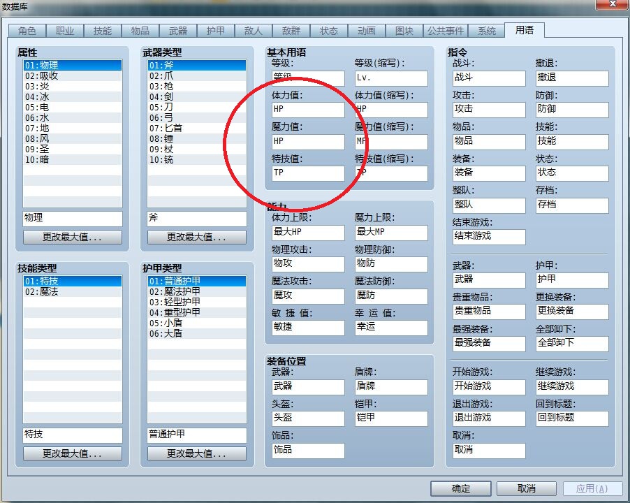This screenshot has width=630, height=503.
Task: Select 01:特技 skill type
Action: 73,282
